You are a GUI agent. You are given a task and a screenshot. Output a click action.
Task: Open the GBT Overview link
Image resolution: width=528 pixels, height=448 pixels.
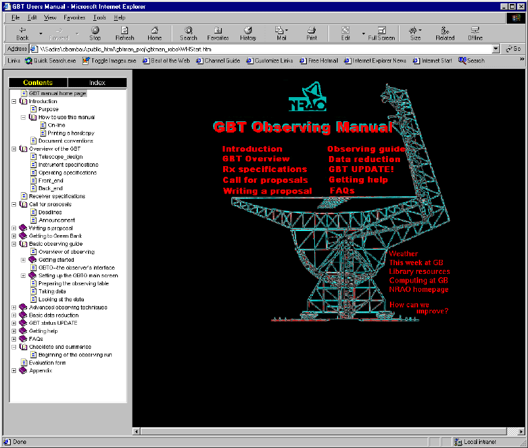click(x=255, y=159)
